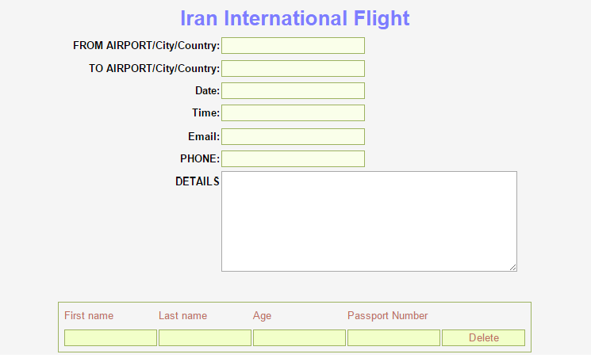Click the Passport Number column header
This screenshot has width=591, height=358.
point(387,316)
